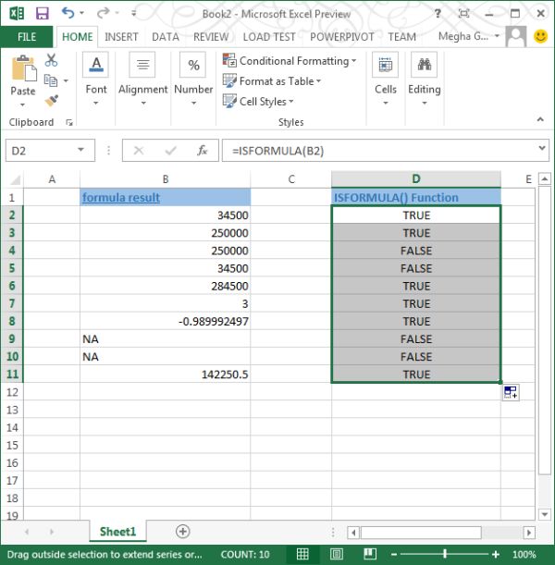Click the new sheet plus icon
Image resolution: width=555 pixels, height=565 pixels.
(x=183, y=531)
